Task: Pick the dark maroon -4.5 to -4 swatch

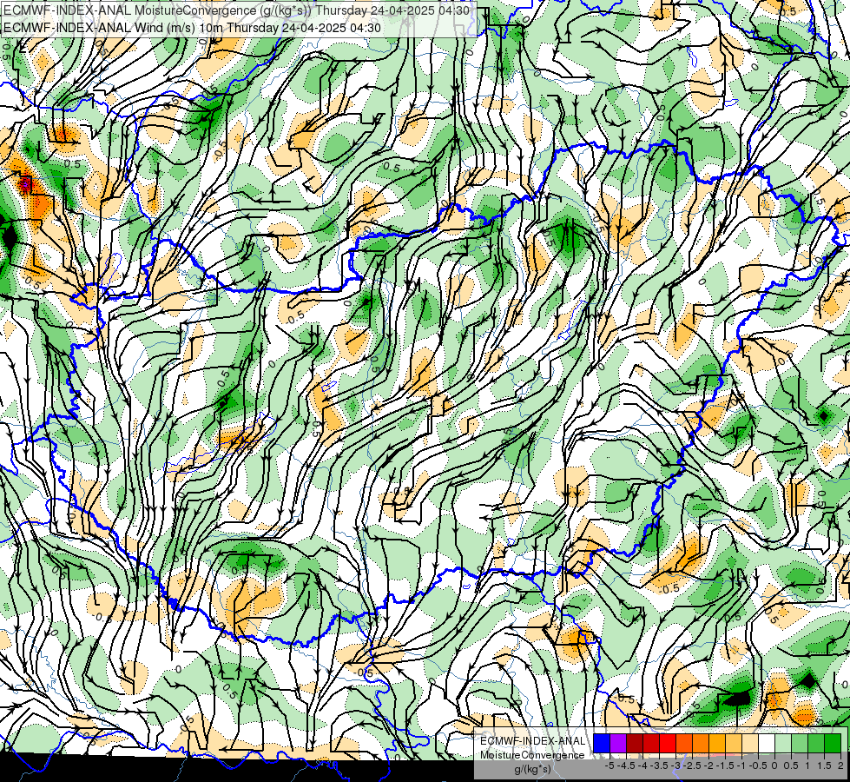Action: click(x=635, y=743)
